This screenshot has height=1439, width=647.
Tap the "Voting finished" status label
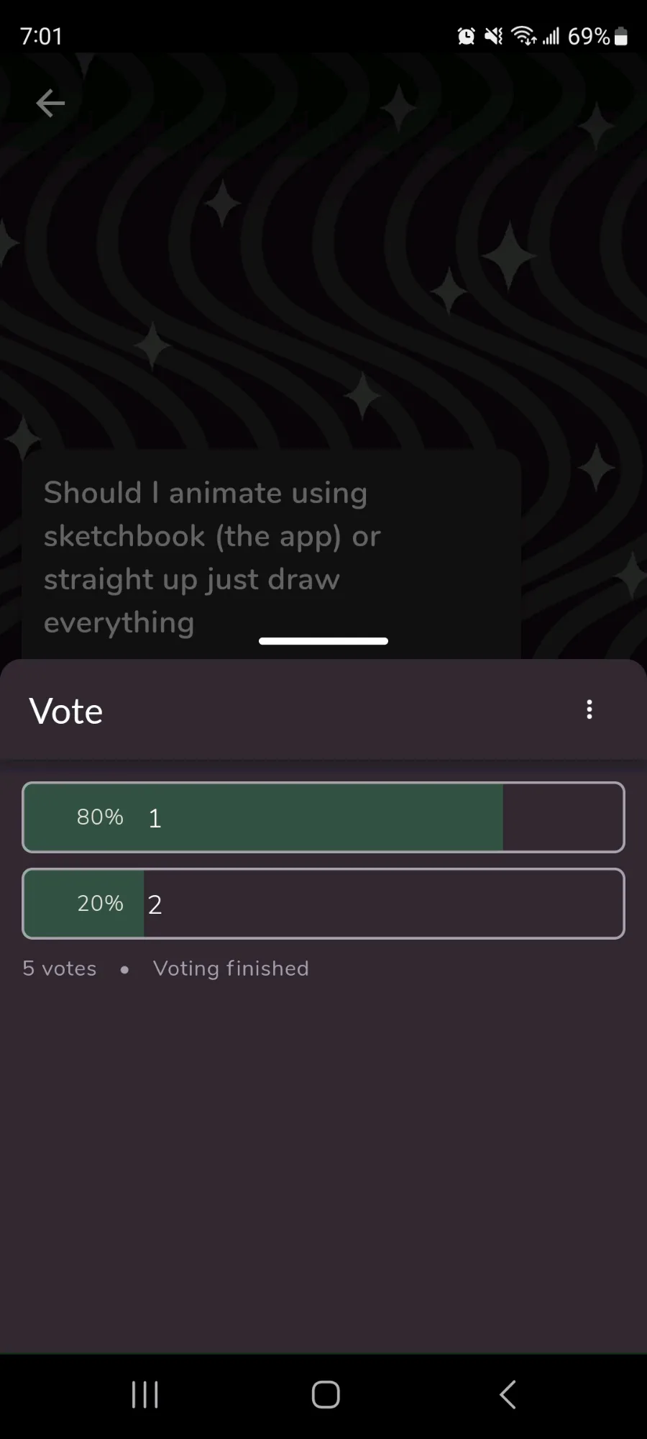(x=231, y=968)
